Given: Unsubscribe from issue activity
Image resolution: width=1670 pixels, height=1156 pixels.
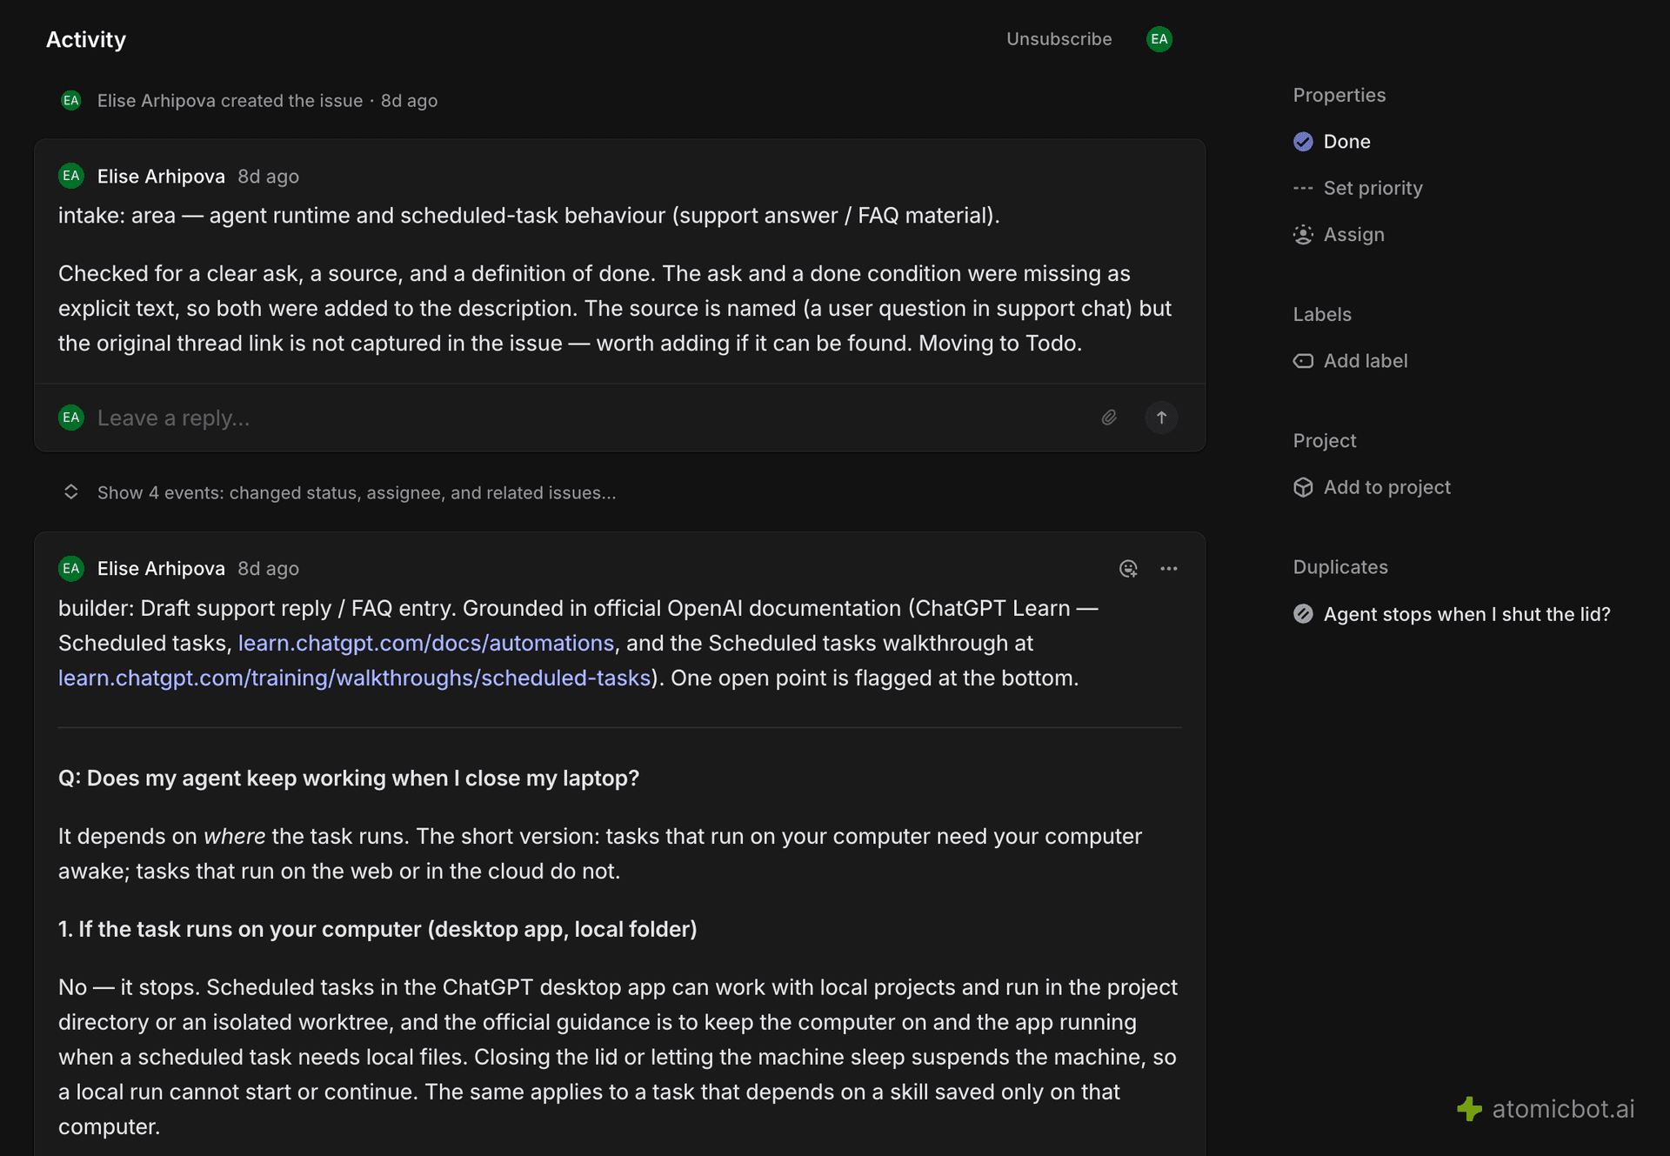Looking at the screenshot, I should 1059,39.
